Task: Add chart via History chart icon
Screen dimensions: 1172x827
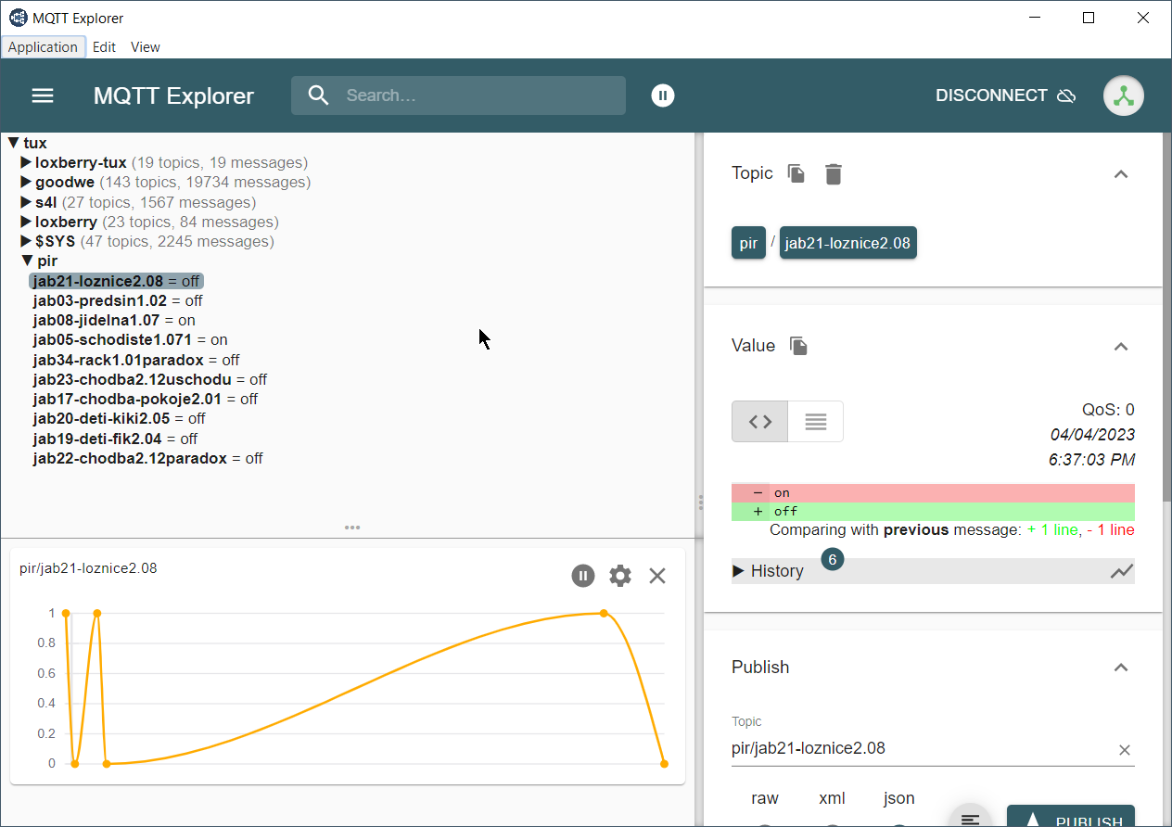Action: point(1122,571)
